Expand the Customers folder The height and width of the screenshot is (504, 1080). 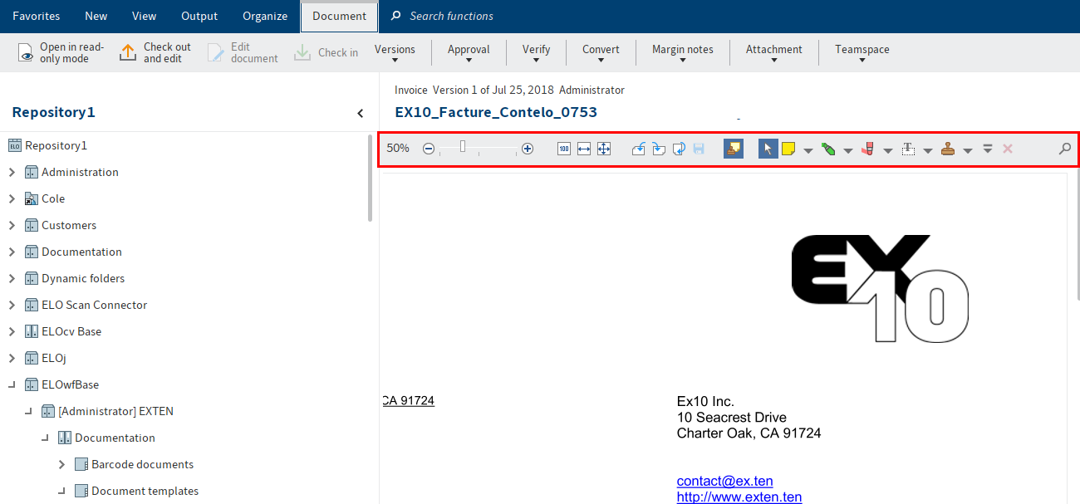click(12, 225)
